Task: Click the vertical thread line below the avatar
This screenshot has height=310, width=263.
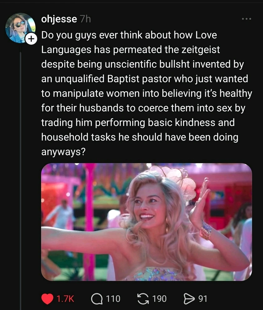Action: (x=20, y=170)
